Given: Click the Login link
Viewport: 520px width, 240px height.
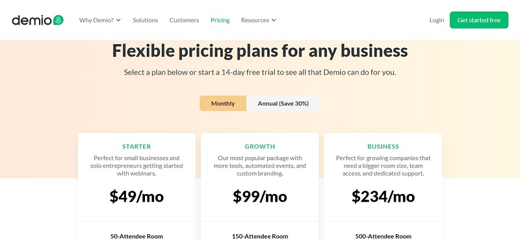Looking at the screenshot, I should tap(436, 20).
